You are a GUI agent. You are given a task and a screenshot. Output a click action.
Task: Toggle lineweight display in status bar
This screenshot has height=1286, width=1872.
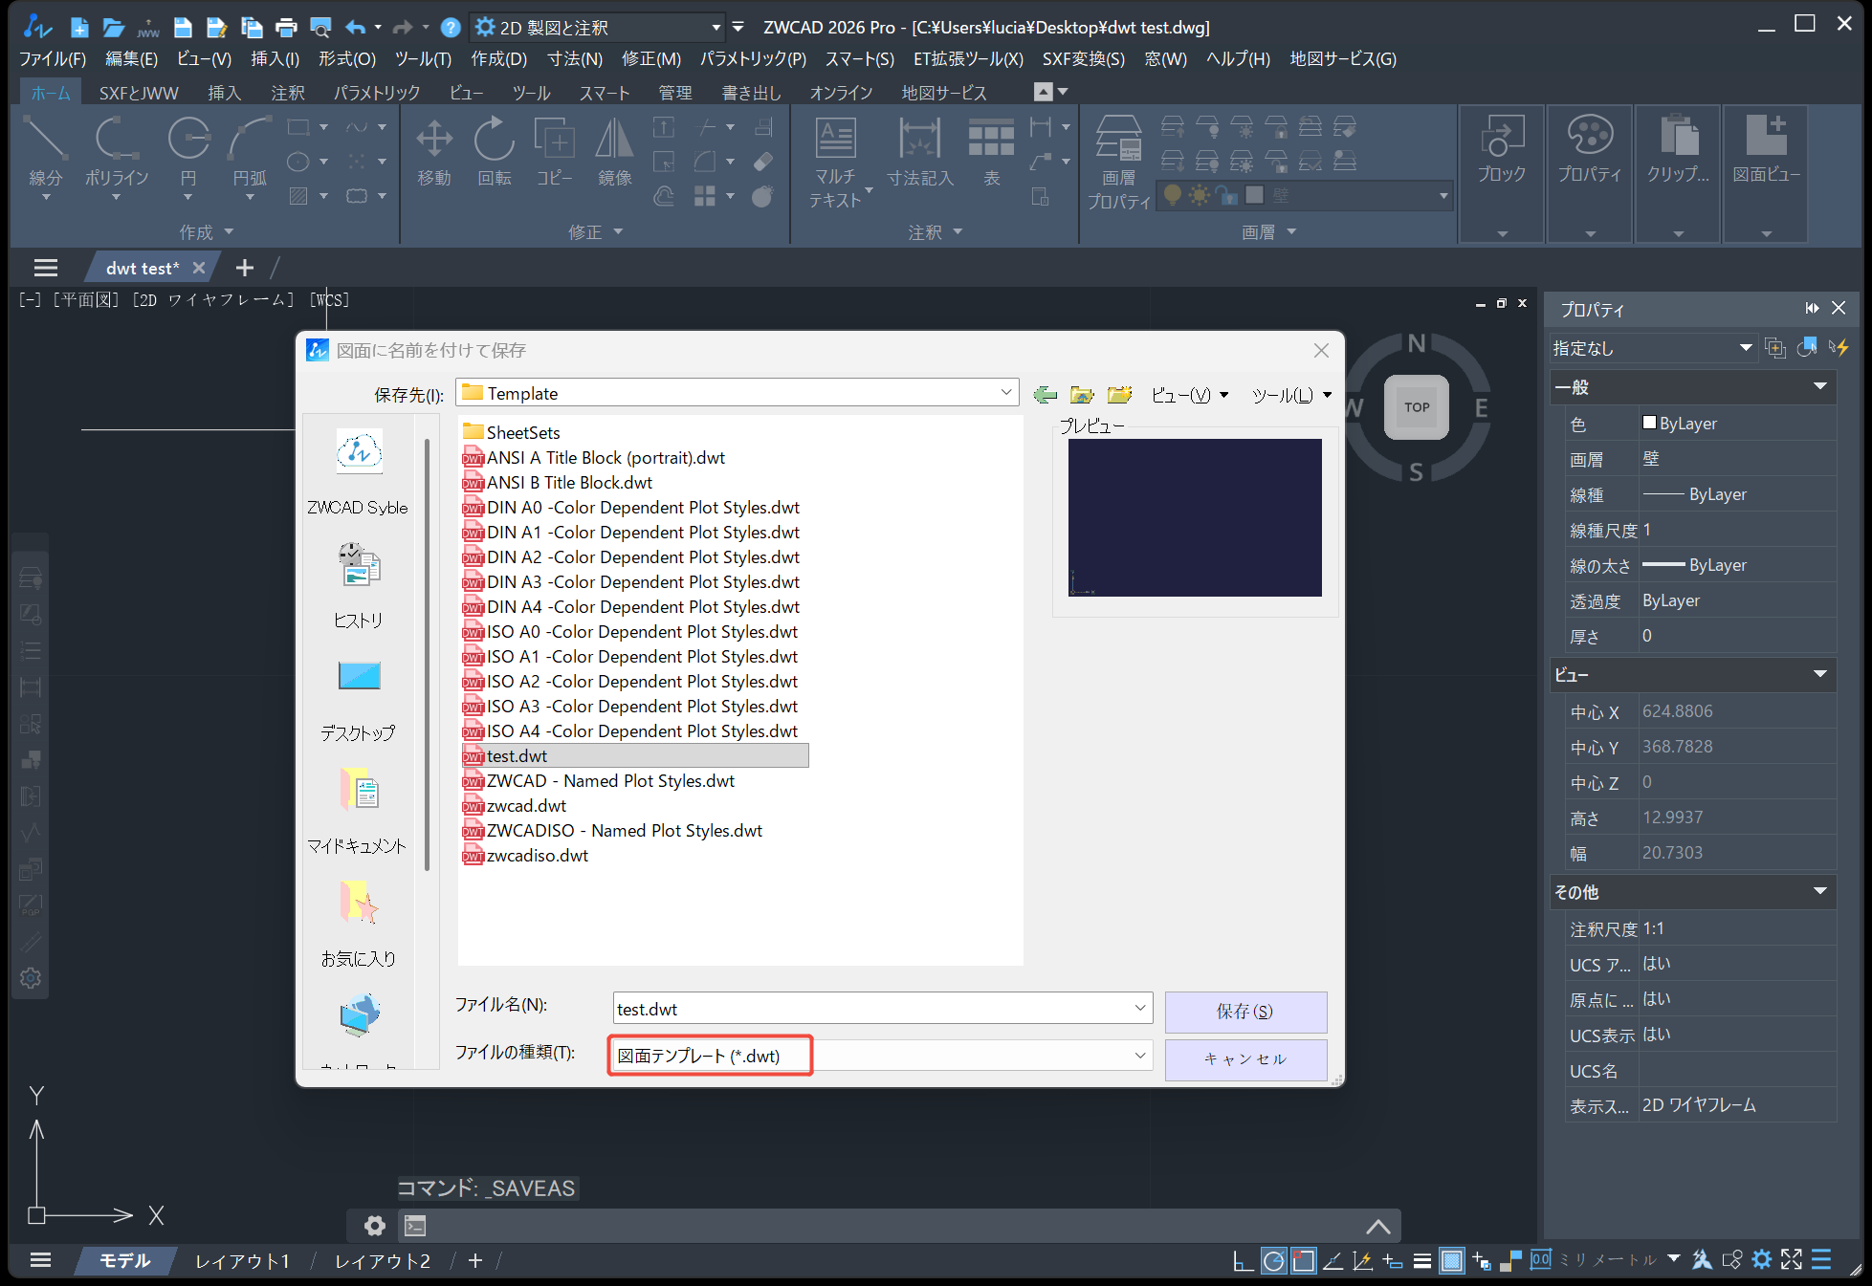[x=1422, y=1261]
